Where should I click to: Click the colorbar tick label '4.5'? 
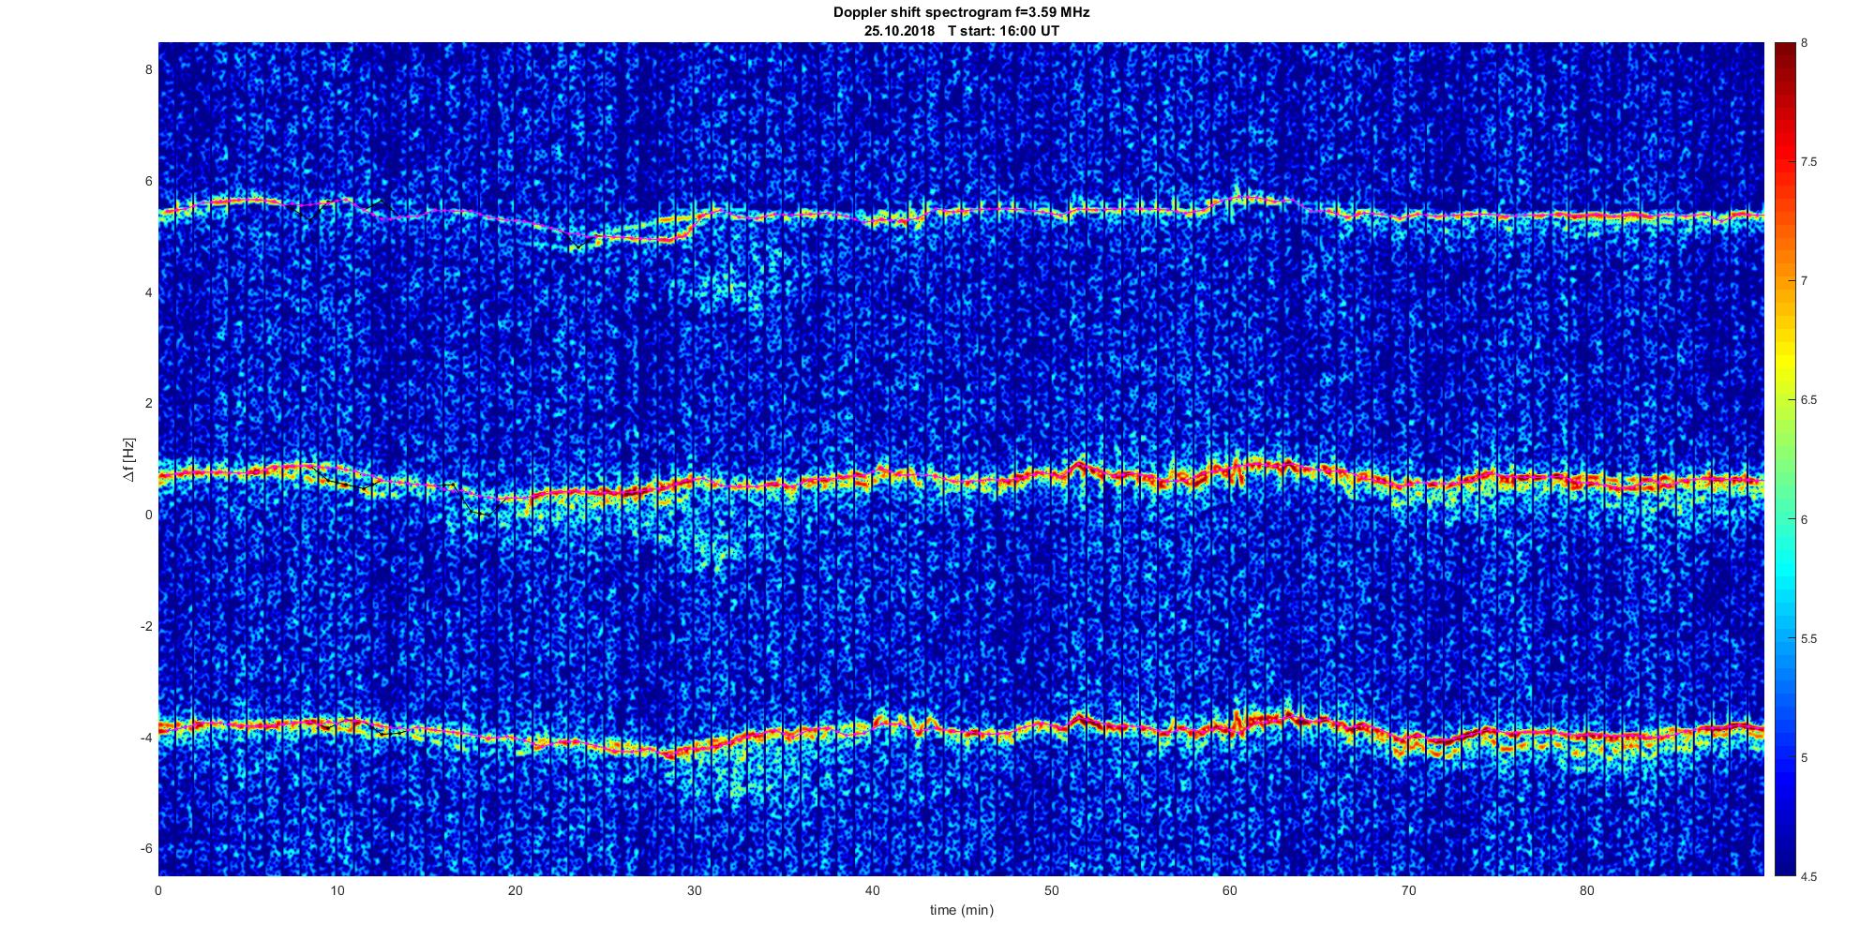point(1808,876)
